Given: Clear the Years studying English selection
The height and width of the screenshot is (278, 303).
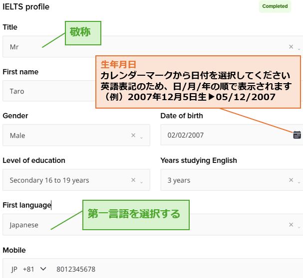Looking at the screenshot, I should (x=291, y=180).
